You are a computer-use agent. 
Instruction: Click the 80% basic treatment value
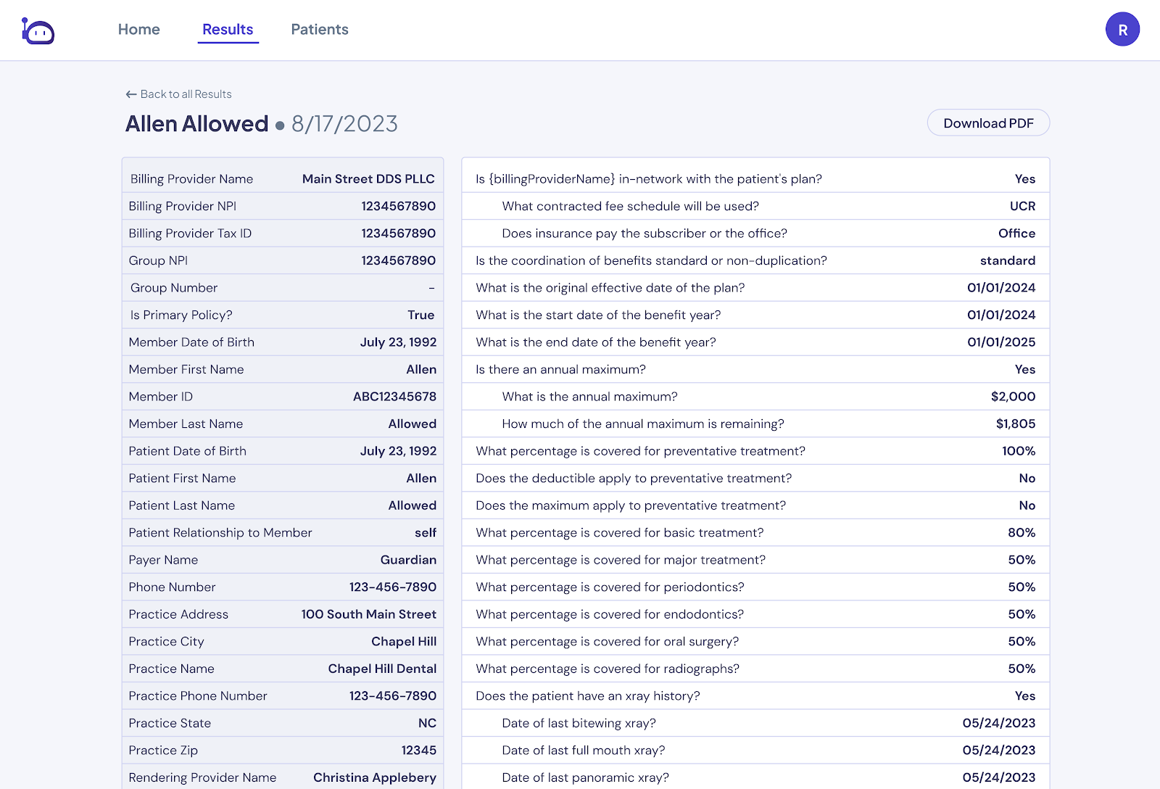click(1022, 532)
